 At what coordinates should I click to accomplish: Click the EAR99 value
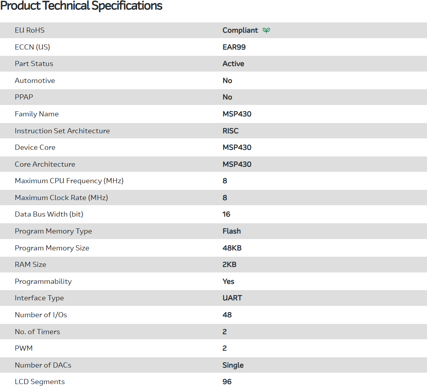tap(234, 47)
